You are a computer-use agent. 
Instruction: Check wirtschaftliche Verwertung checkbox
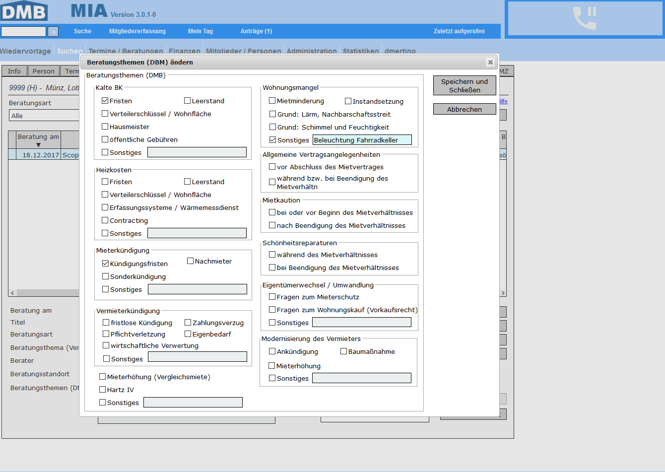[x=106, y=345]
